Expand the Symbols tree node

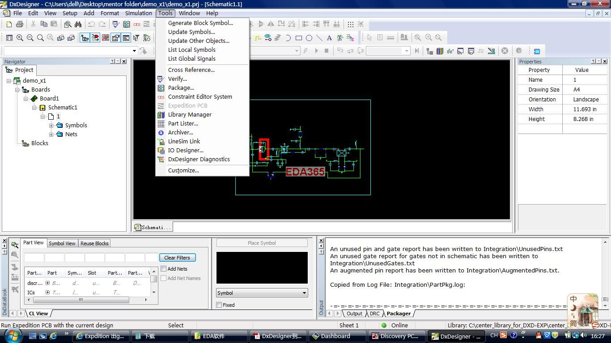click(51, 125)
